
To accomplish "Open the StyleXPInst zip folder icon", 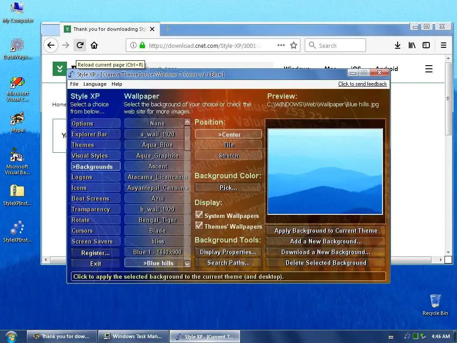I will (17, 195).
